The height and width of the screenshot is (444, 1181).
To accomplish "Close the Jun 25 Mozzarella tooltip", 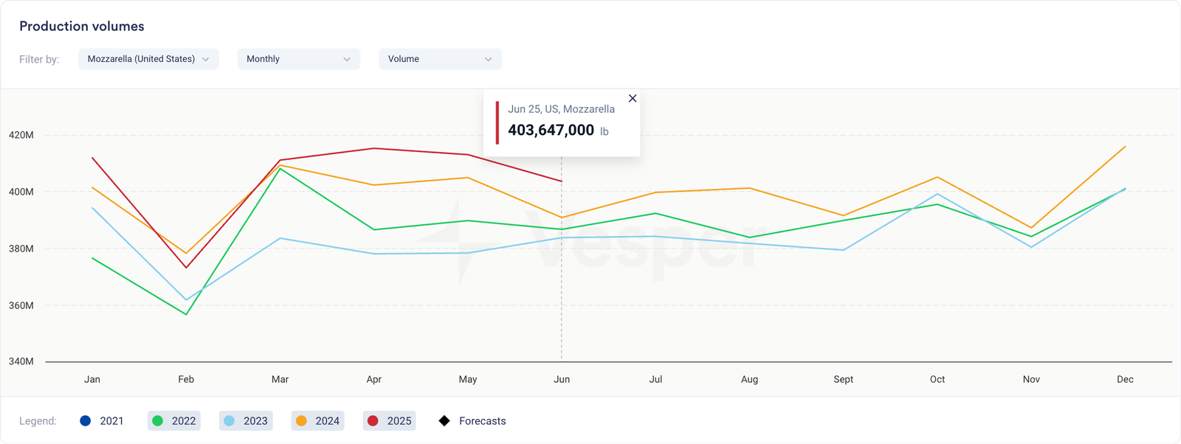I will (632, 98).
